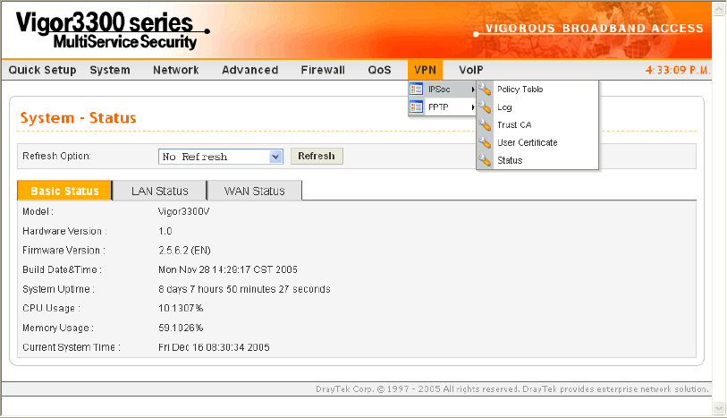The image size is (727, 418).
Task: Click the wrench icon beside Policy Table
Action: 486,90
